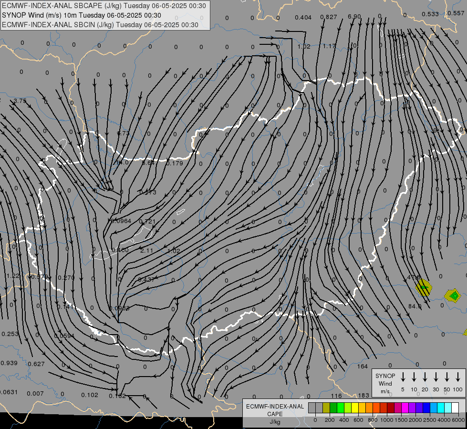The image size is (467, 429).
Task: Click the CAPE value 6.90 on map
Action: point(354,17)
